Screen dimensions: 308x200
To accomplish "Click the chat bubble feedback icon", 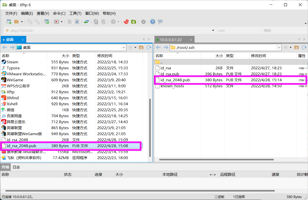I will (x=160, y=22).
